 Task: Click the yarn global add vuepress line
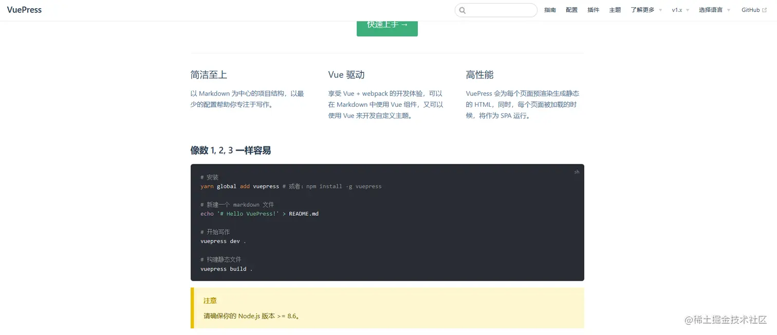tap(291, 186)
